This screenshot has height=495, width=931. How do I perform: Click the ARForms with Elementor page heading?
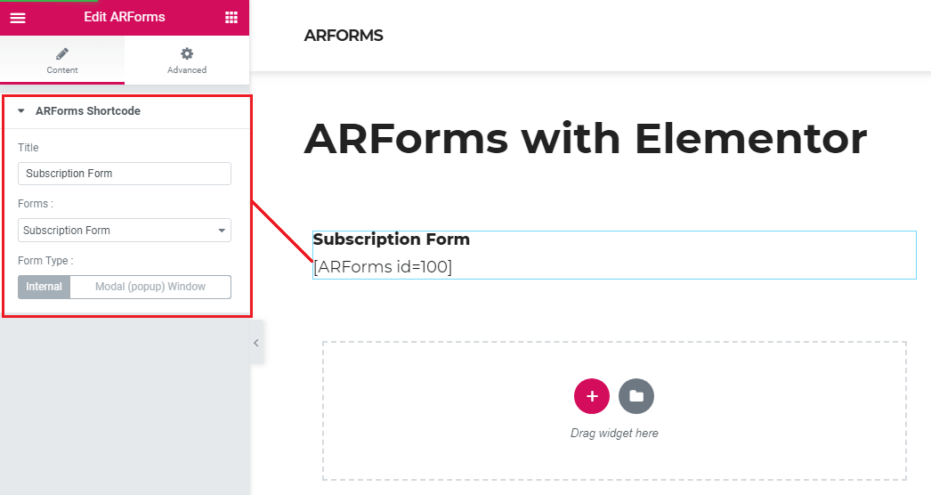click(585, 140)
